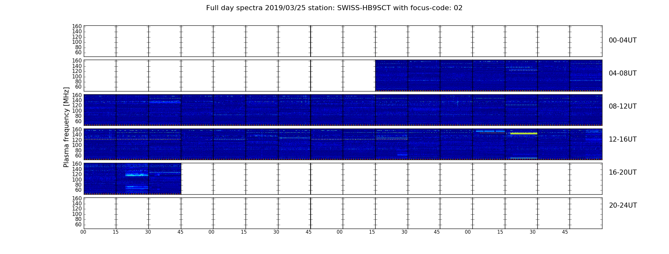Select the 00-04UT panel label

[x=622, y=40]
